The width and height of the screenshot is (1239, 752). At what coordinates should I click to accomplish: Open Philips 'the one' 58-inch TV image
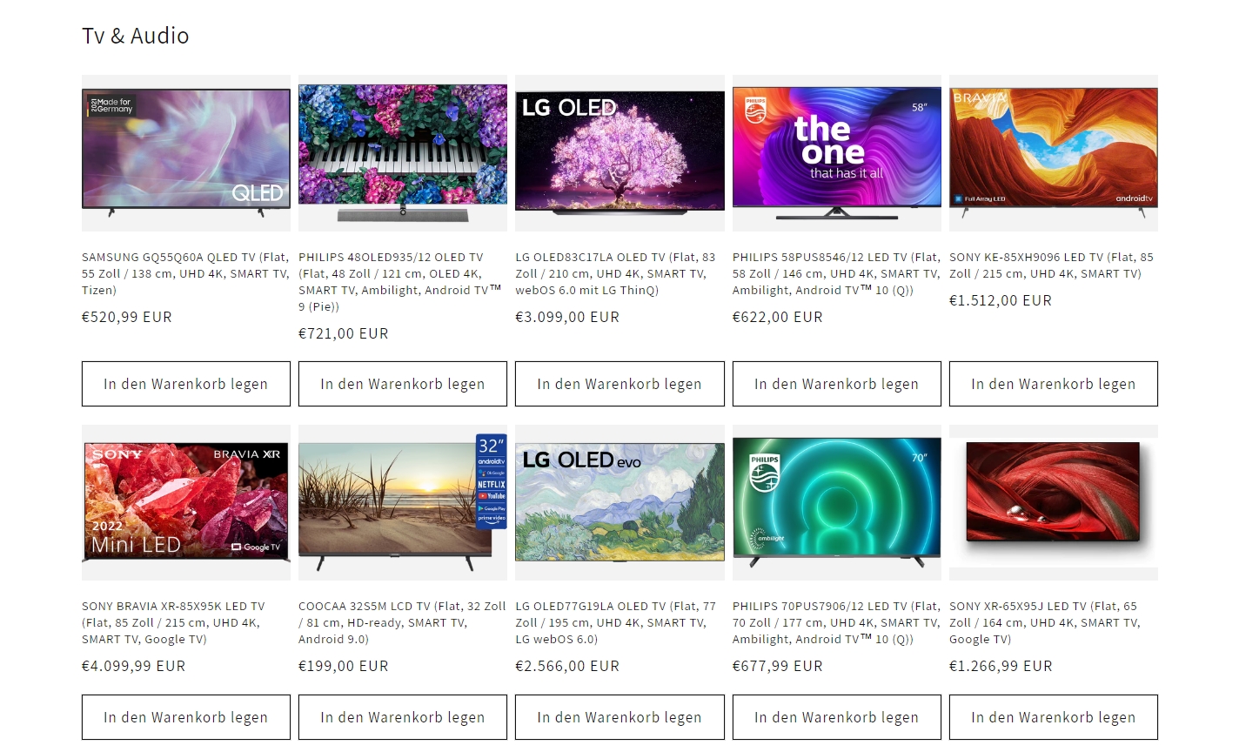(837, 152)
